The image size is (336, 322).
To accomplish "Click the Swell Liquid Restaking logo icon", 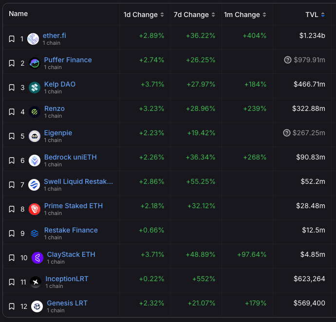I will (34, 185).
